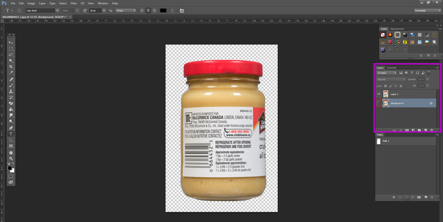The width and height of the screenshot is (443, 222).
Task: Click the black text color swatch
Action: tap(163, 10)
